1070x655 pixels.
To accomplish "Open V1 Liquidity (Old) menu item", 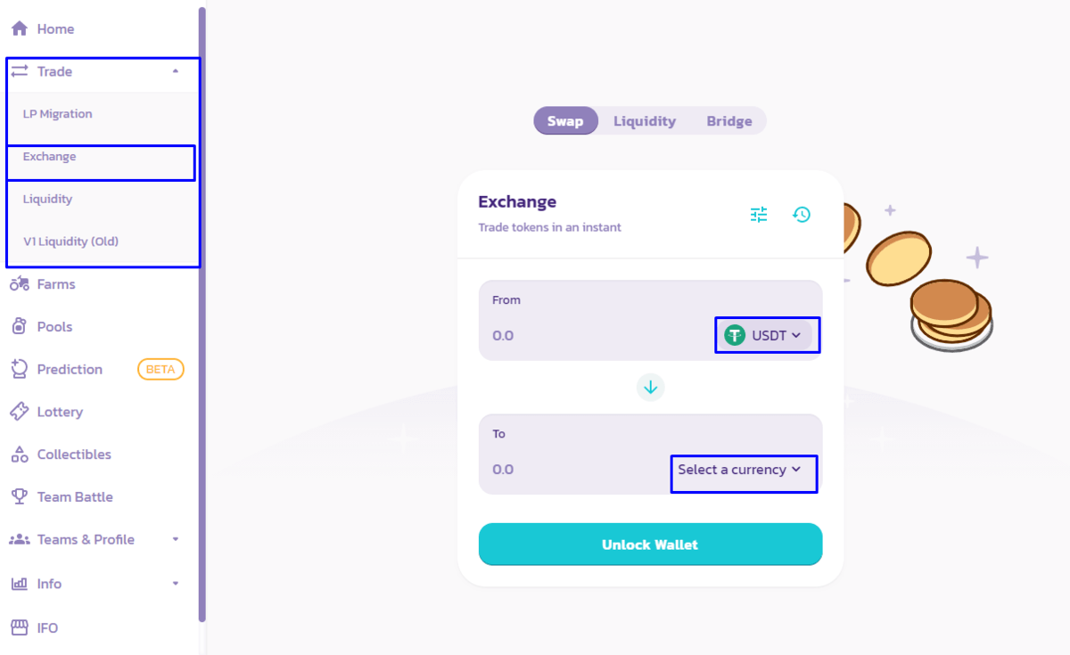I will coord(70,242).
